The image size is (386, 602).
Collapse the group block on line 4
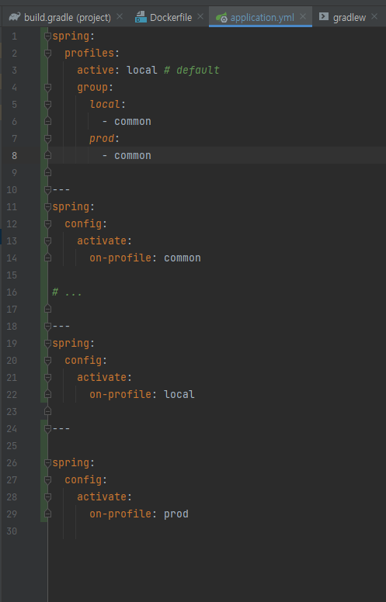point(47,88)
